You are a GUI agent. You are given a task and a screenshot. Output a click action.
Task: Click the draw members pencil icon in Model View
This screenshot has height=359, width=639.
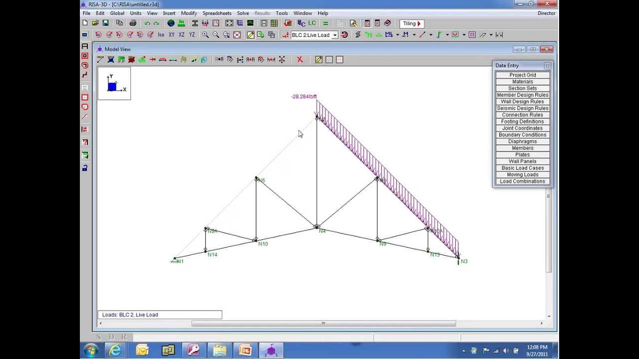tap(100, 59)
